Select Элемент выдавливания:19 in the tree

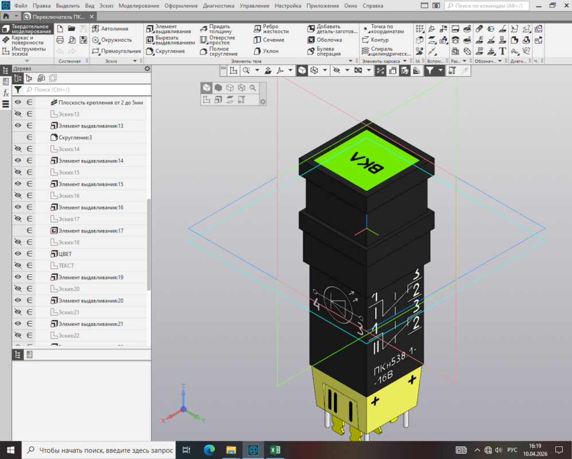coord(91,277)
